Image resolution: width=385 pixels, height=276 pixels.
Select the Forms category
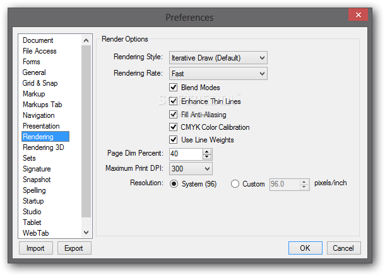point(31,62)
